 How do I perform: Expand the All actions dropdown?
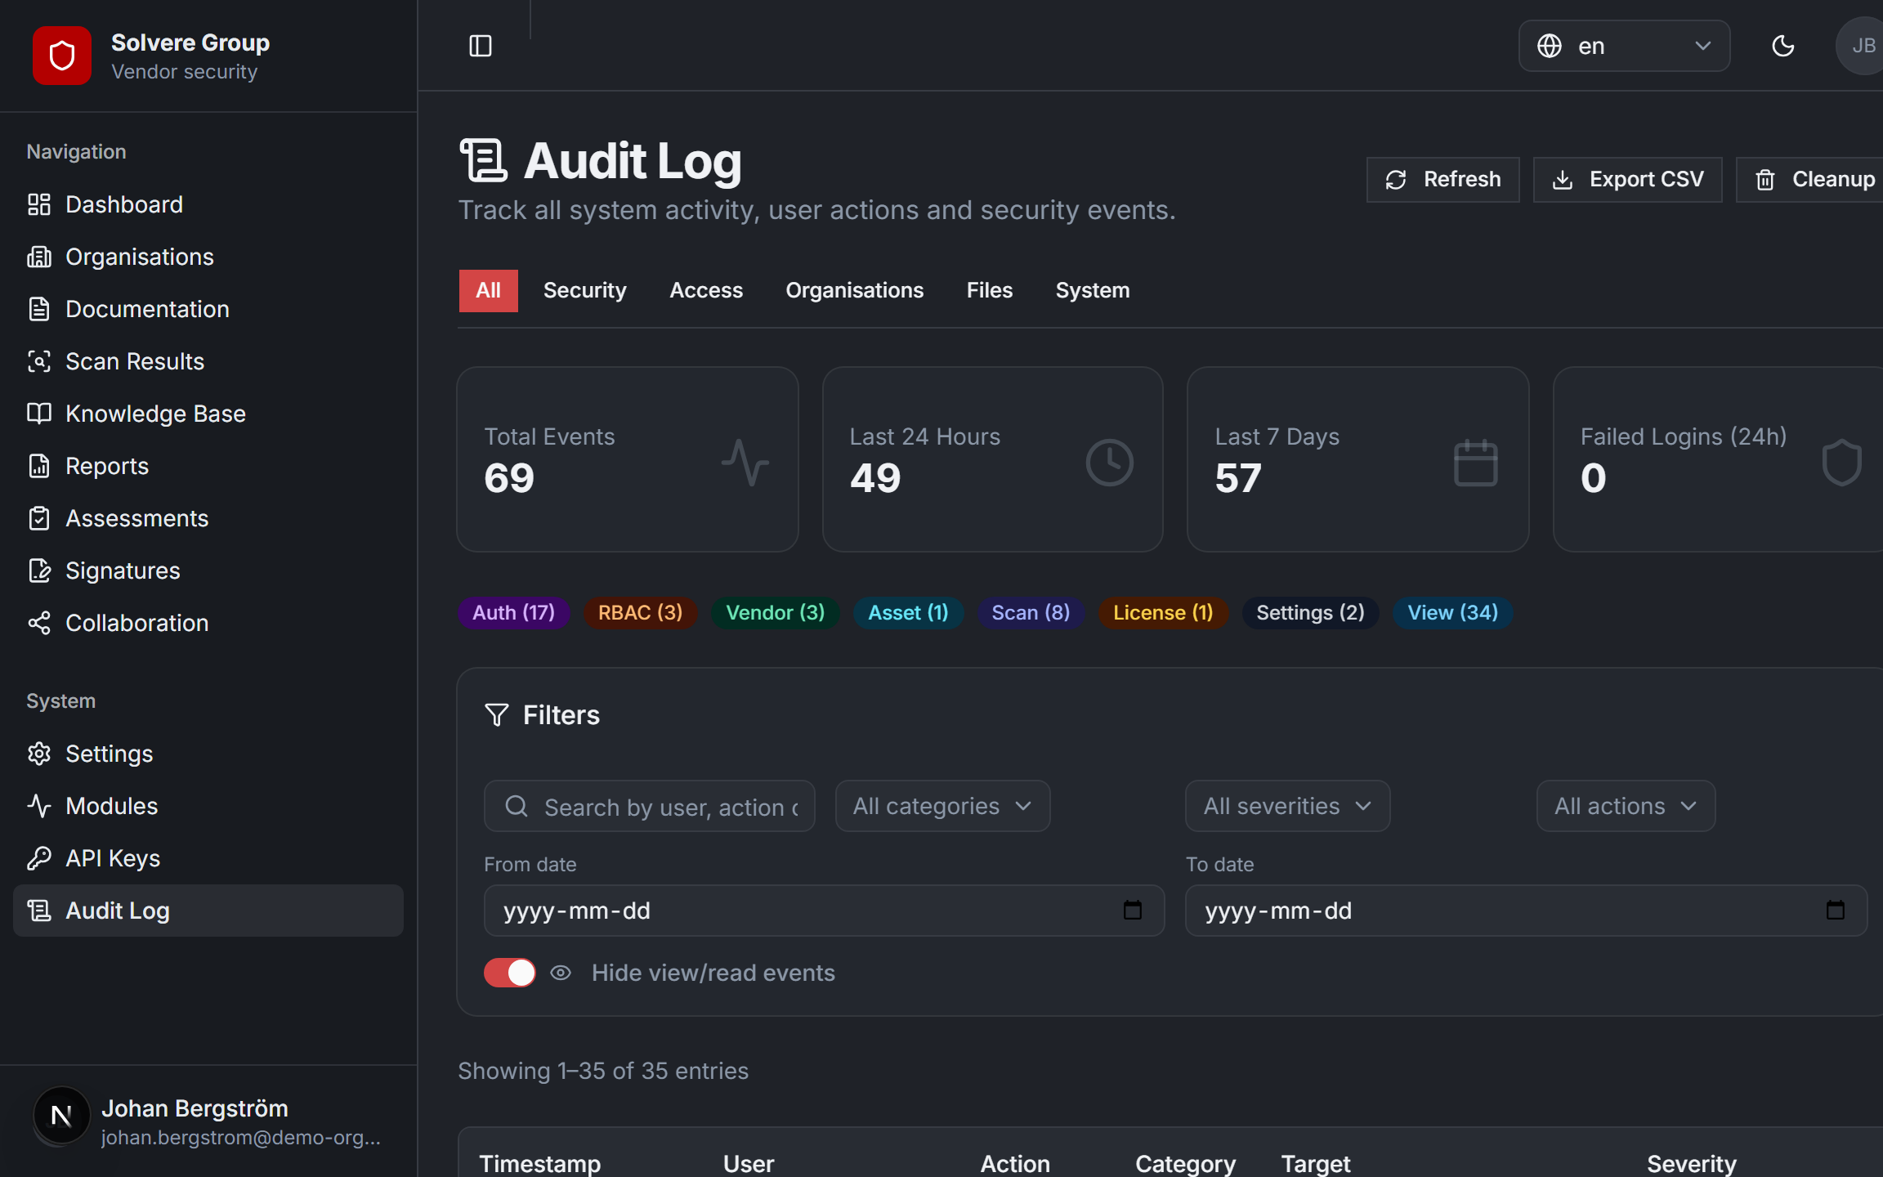1626,806
